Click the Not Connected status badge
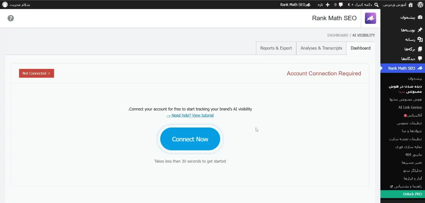The height and width of the screenshot is (203, 425). point(36,73)
